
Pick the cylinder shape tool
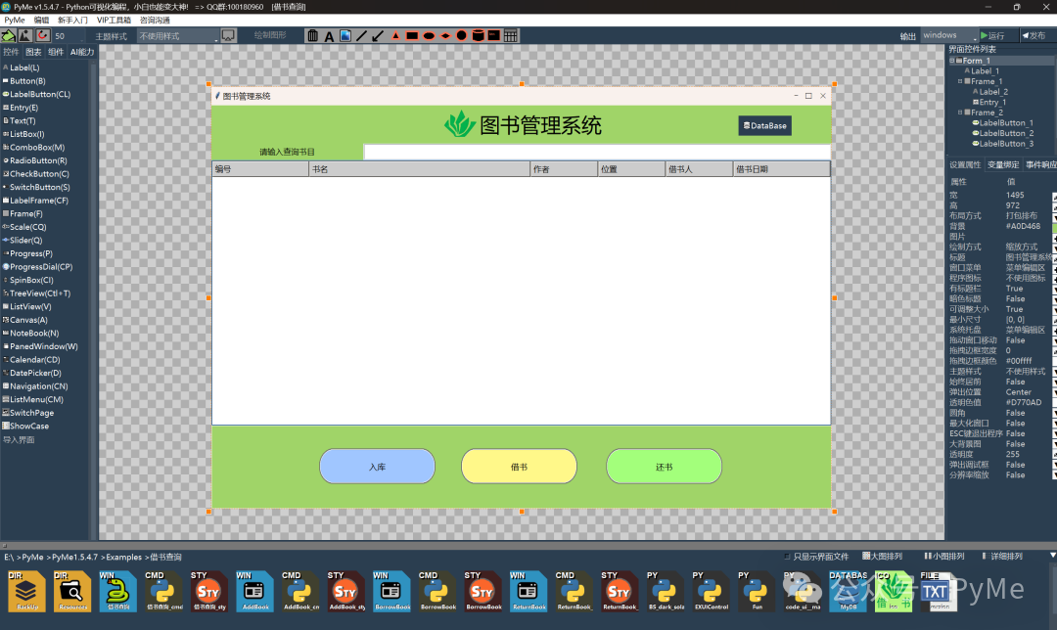pyautogui.click(x=478, y=36)
